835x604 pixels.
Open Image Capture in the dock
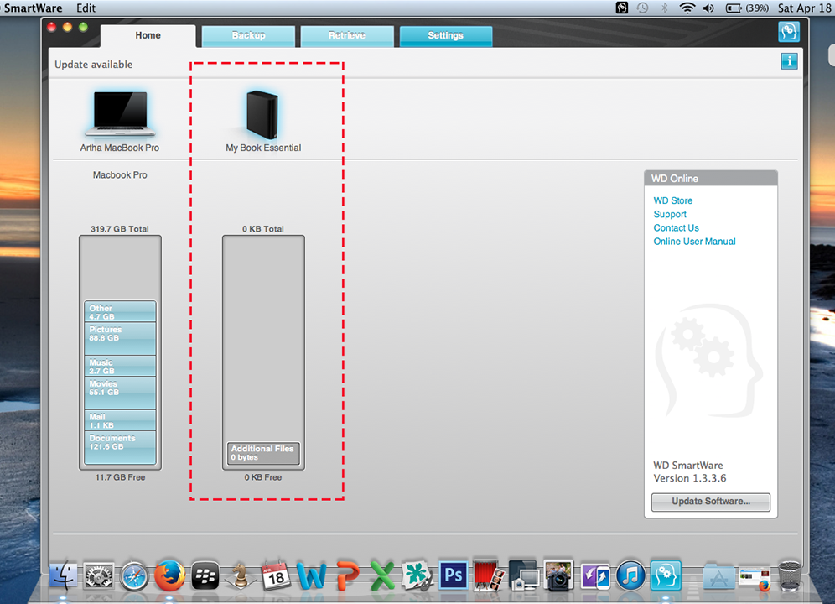coord(523,575)
